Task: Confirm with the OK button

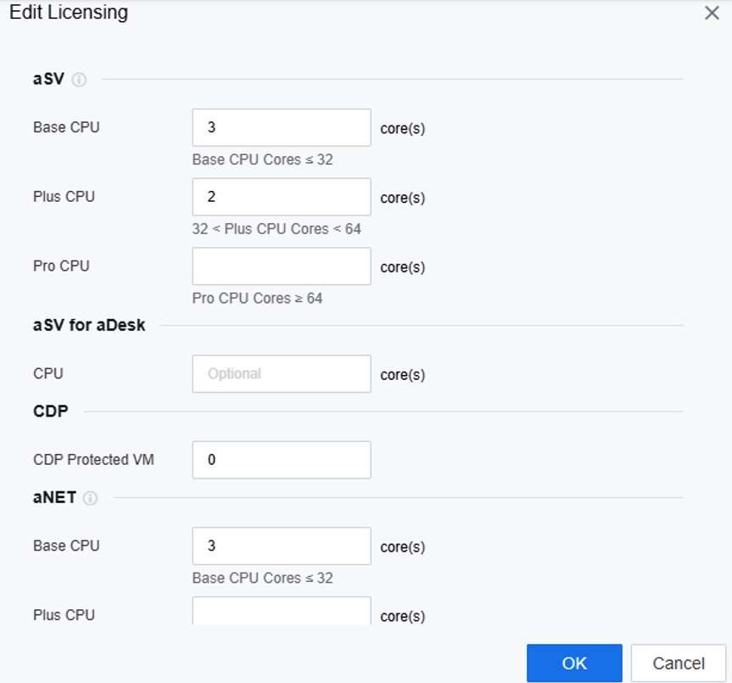Action: click(574, 663)
